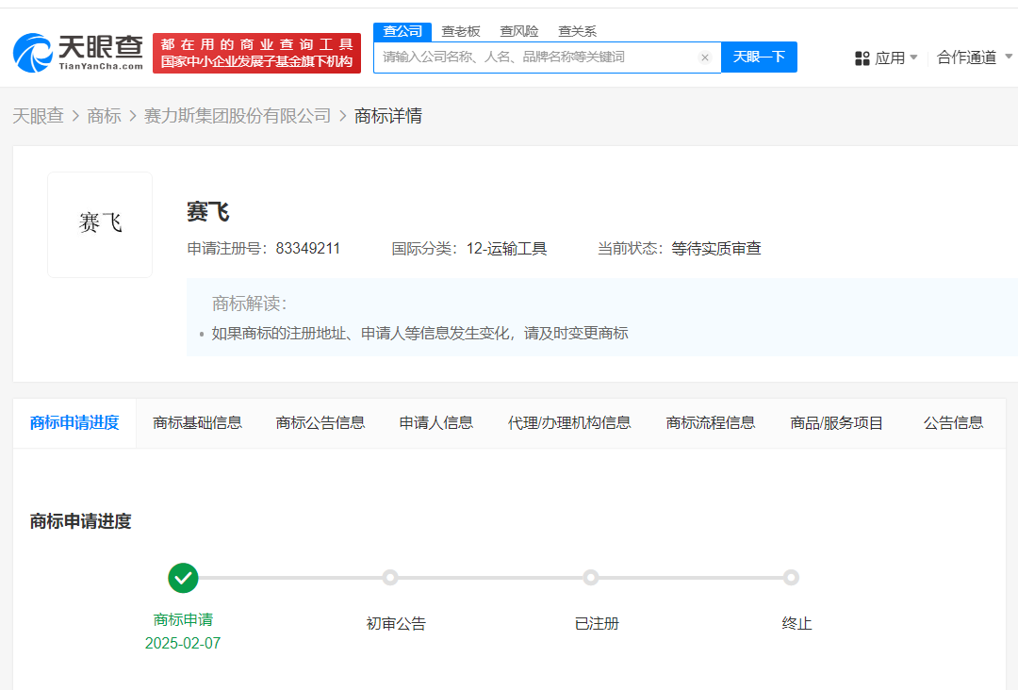
Task: Open the 商标基础信息 tab
Action: coord(197,422)
